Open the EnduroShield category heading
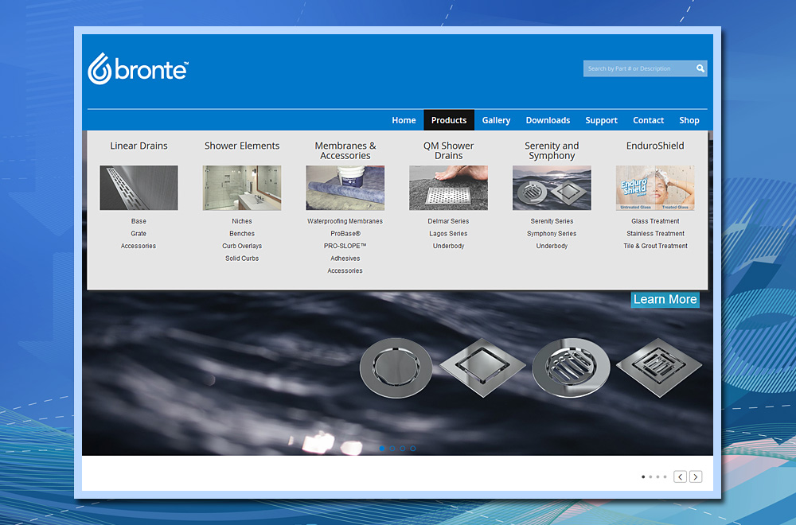Image resolution: width=796 pixels, height=525 pixels. (655, 146)
